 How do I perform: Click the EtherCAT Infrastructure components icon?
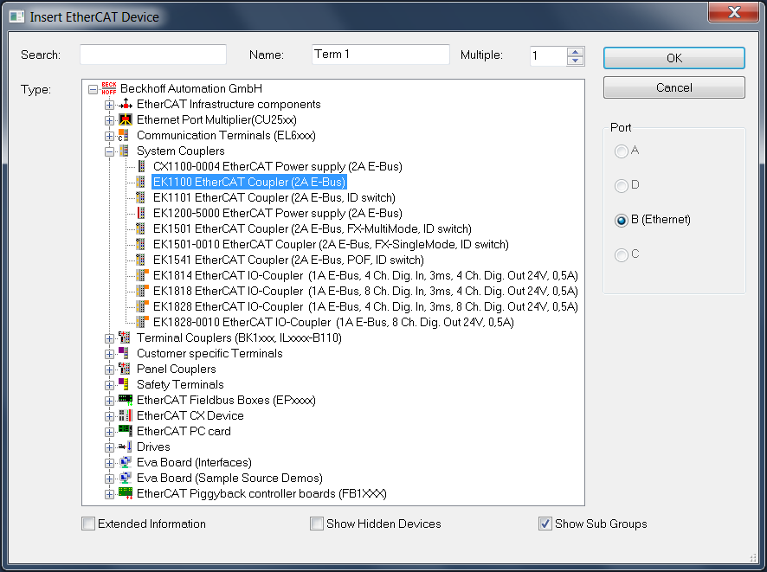(126, 104)
